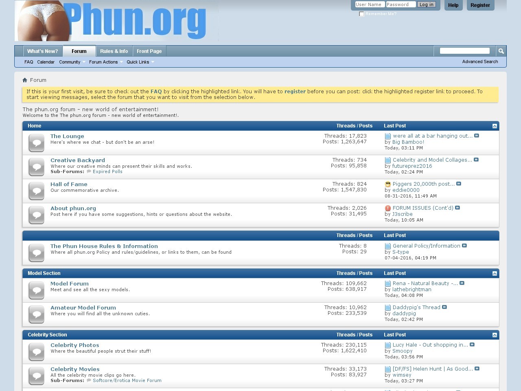Follow the register link in the notice
This screenshot has height=391, width=521.
pos(295,91)
